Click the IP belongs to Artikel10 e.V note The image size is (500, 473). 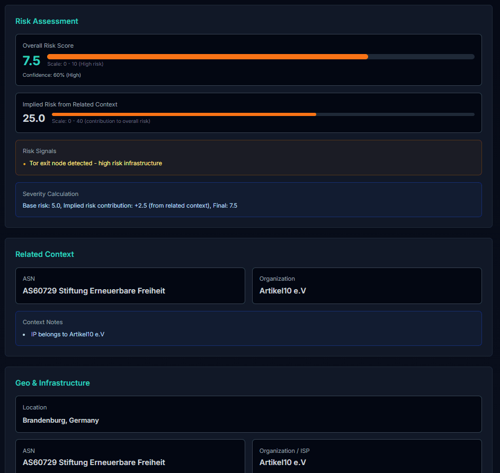68,334
